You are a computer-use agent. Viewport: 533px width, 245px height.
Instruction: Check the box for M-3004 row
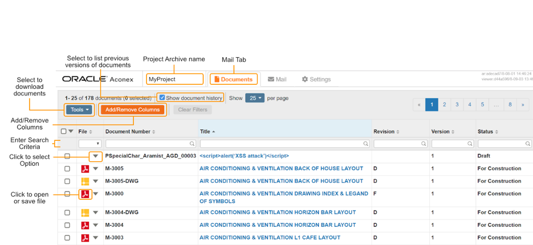(x=68, y=225)
